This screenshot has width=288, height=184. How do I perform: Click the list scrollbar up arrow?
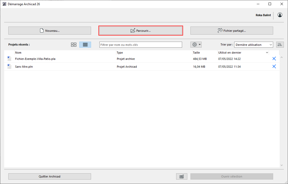[x=281, y=58]
